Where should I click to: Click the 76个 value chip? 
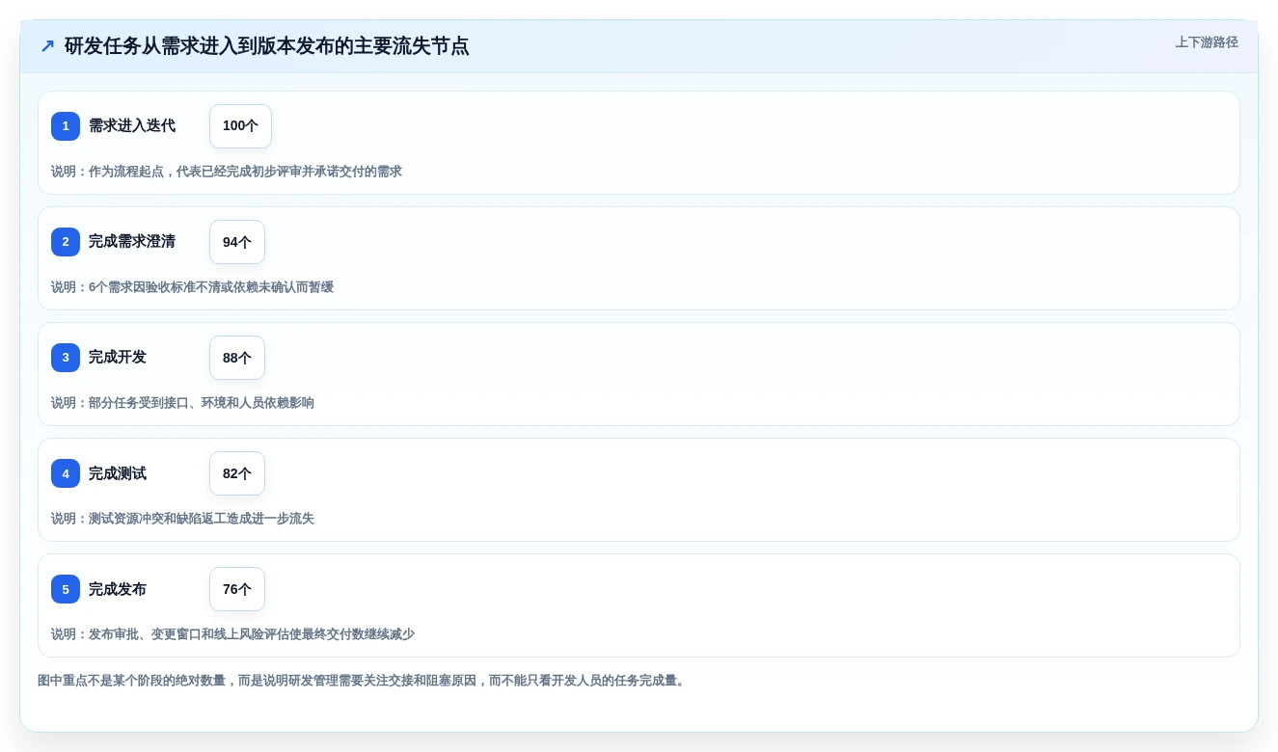click(x=237, y=589)
